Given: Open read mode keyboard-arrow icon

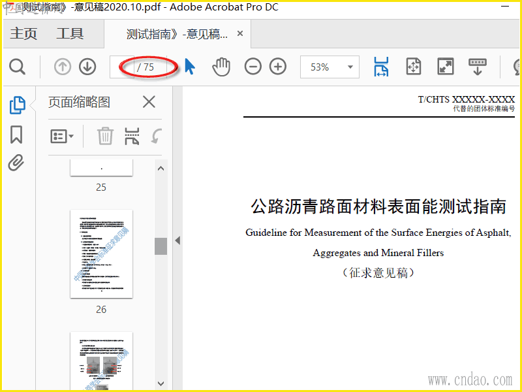Looking at the screenshot, I should pyautogui.click(x=477, y=67).
